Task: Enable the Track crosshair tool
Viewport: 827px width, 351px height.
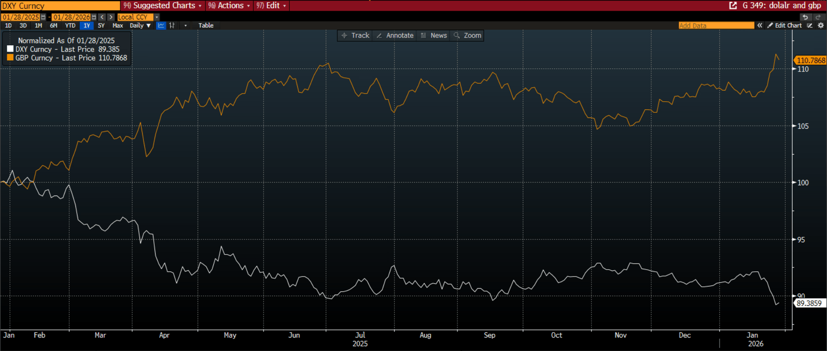Action: pyautogui.click(x=355, y=36)
